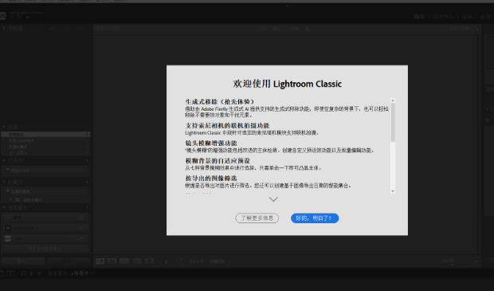The width and height of the screenshot is (494, 291).
Task: Click the plus icon on 文件夹 panel
Action: [88, 161]
